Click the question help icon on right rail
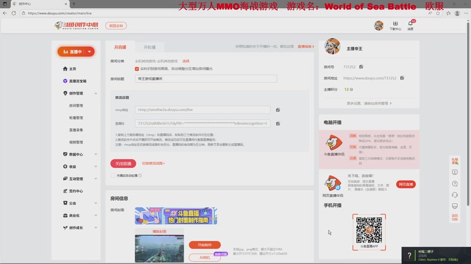This screenshot has height=264, width=471. (455, 184)
